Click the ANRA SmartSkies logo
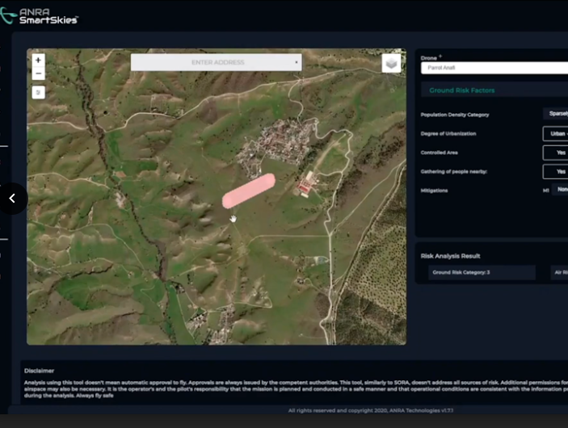This screenshot has width=568, height=428. (x=39, y=16)
